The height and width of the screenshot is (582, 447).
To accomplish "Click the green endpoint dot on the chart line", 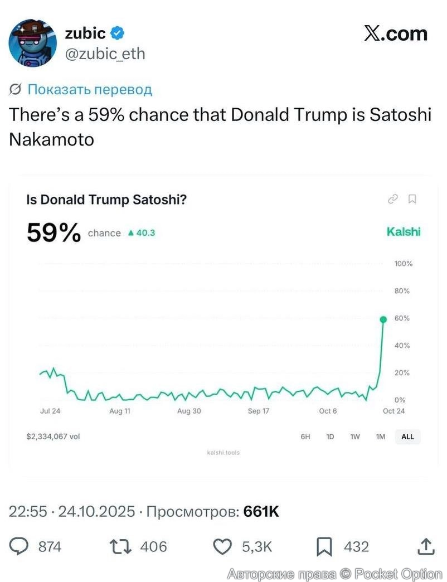I will 383,319.
